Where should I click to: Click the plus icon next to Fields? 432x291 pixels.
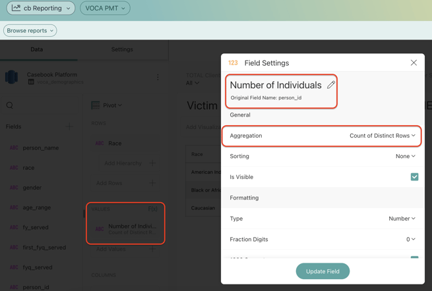point(70,126)
